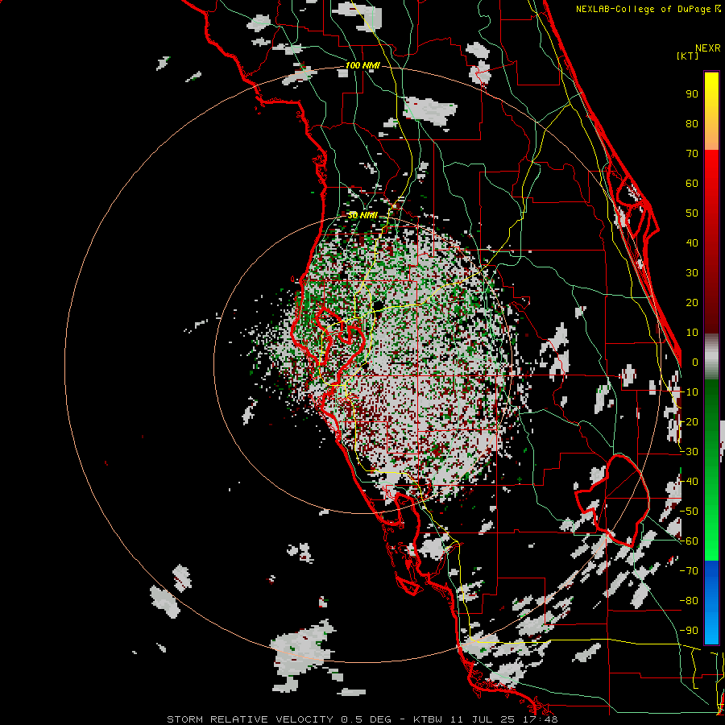
Task: Select the 0 knot scale label
Action: tap(695, 362)
